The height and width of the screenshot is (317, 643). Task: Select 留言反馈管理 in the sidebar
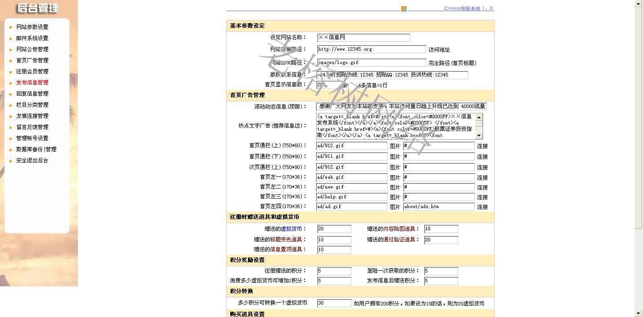32,127
